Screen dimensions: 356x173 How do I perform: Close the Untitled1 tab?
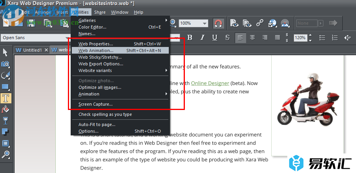coord(46,50)
